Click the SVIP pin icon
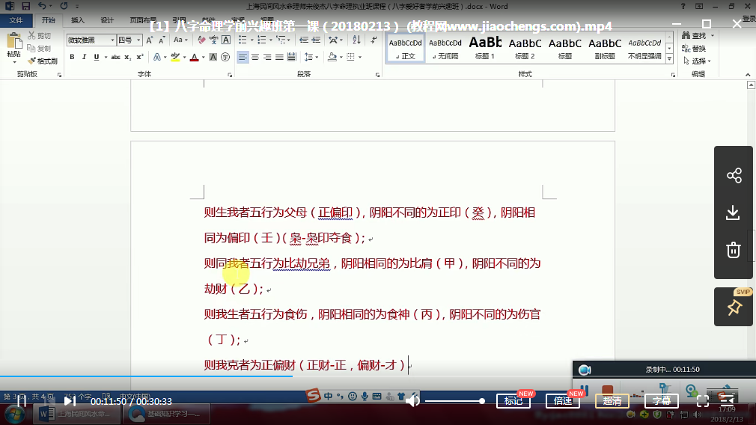 734,308
